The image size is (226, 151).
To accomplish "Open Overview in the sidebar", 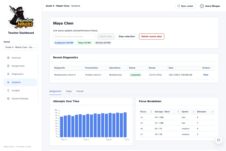I will [20, 58].
